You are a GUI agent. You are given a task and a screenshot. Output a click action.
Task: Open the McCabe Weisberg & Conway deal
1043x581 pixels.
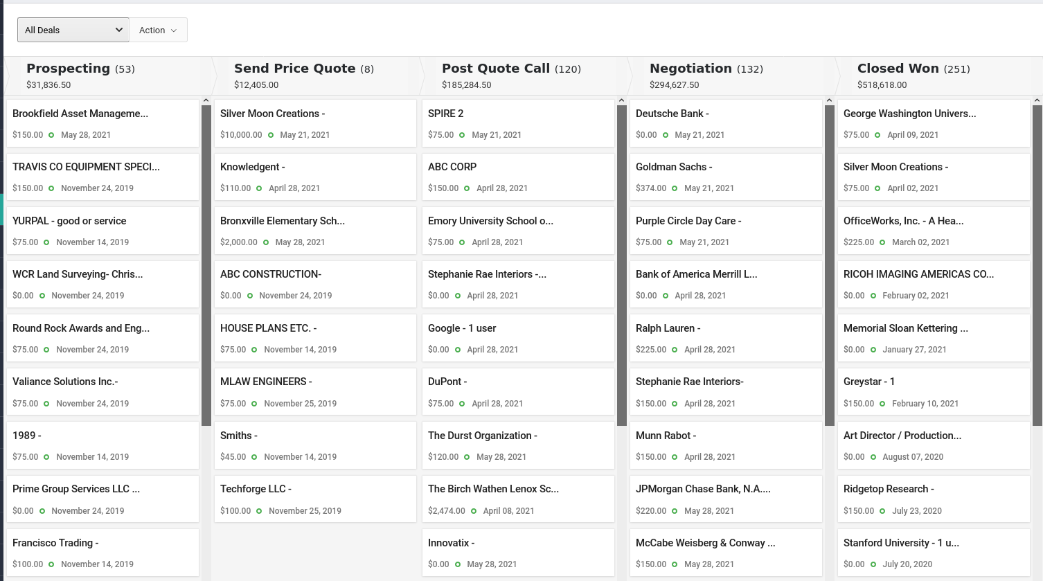pyautogui.click(x=726, y=553)
